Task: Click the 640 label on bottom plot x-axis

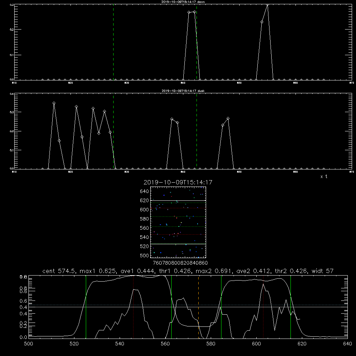Action: 347,344
